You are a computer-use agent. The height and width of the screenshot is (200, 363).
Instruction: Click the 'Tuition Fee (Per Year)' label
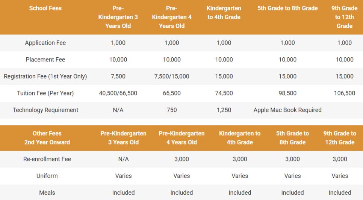click(x=45, y=93)
